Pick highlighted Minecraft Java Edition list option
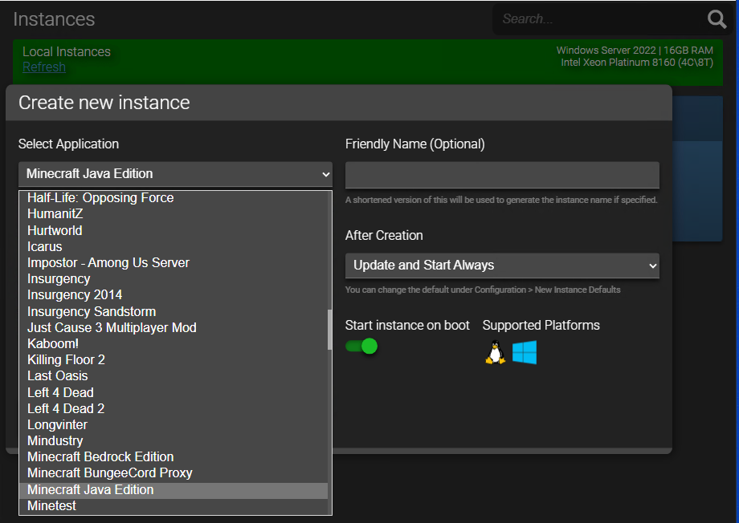This screenshot has width=739, height=523. tap(174, 490)
